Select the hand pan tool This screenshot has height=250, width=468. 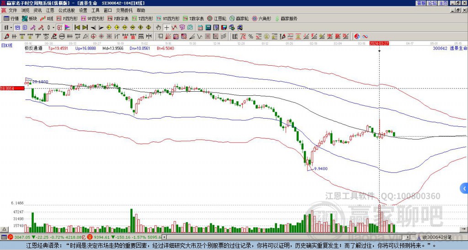pos(159,27)
